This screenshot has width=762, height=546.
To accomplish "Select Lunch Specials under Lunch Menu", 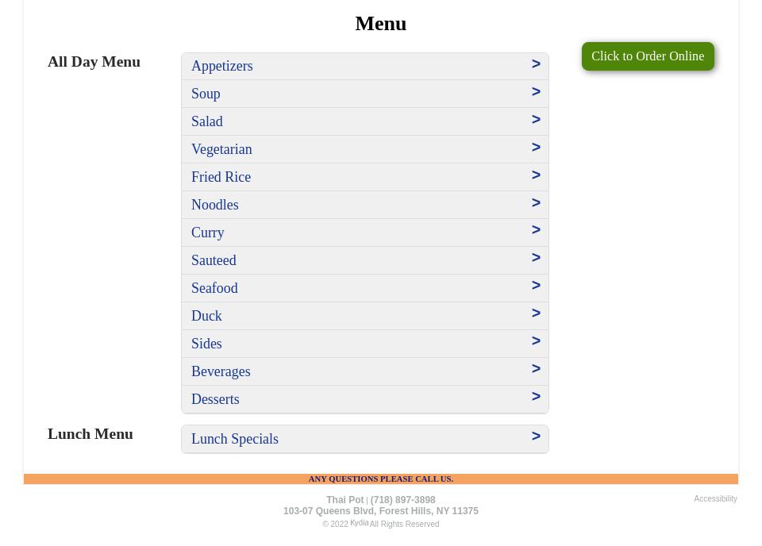I will (x=365, y=439).
